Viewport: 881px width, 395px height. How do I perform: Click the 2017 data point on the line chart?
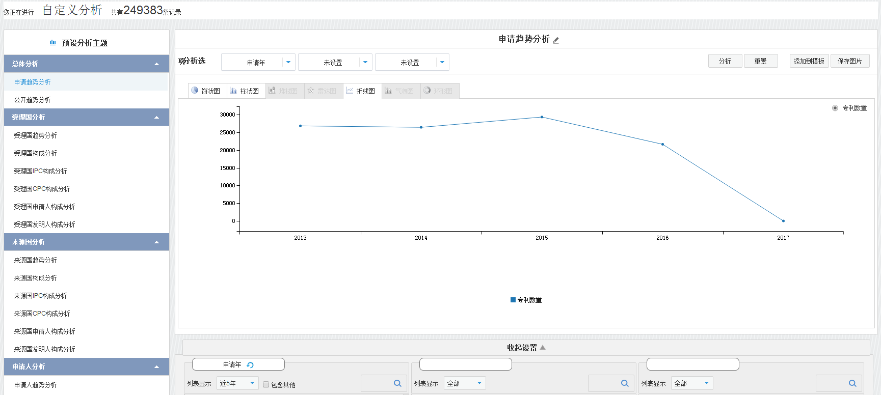[x=783, y=221]
